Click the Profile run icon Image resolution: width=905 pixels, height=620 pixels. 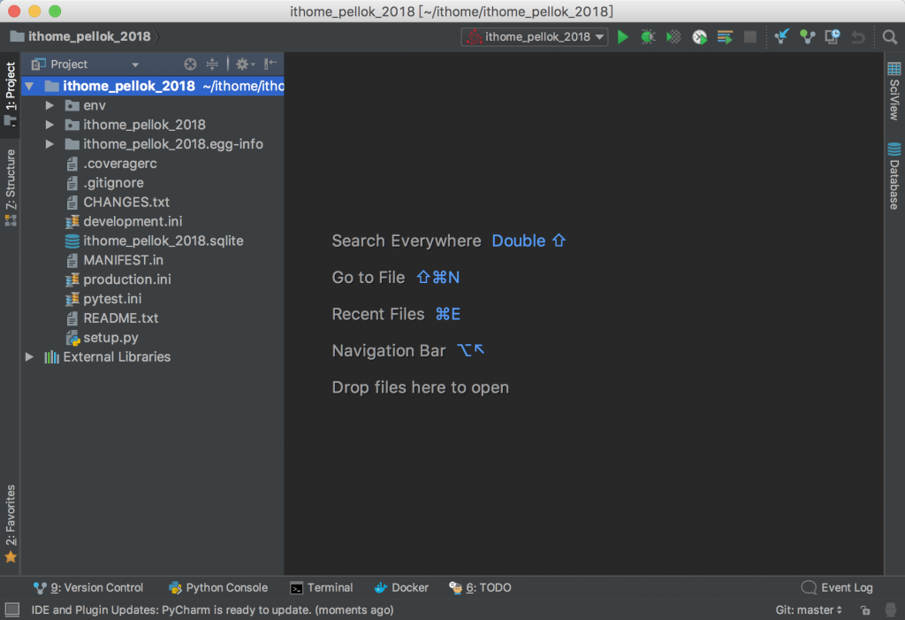pyautogui.click(x=699, y=37)
